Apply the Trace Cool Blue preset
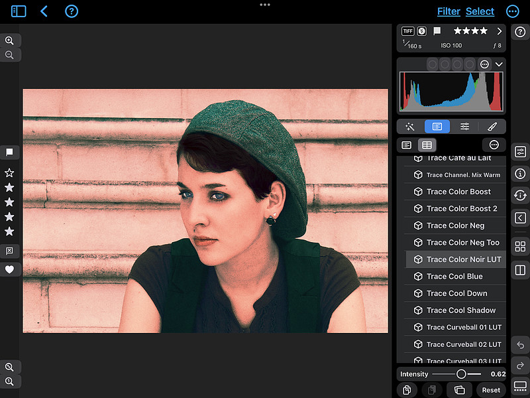The width and height of the screenshot is (530, 398). (455, 276)
